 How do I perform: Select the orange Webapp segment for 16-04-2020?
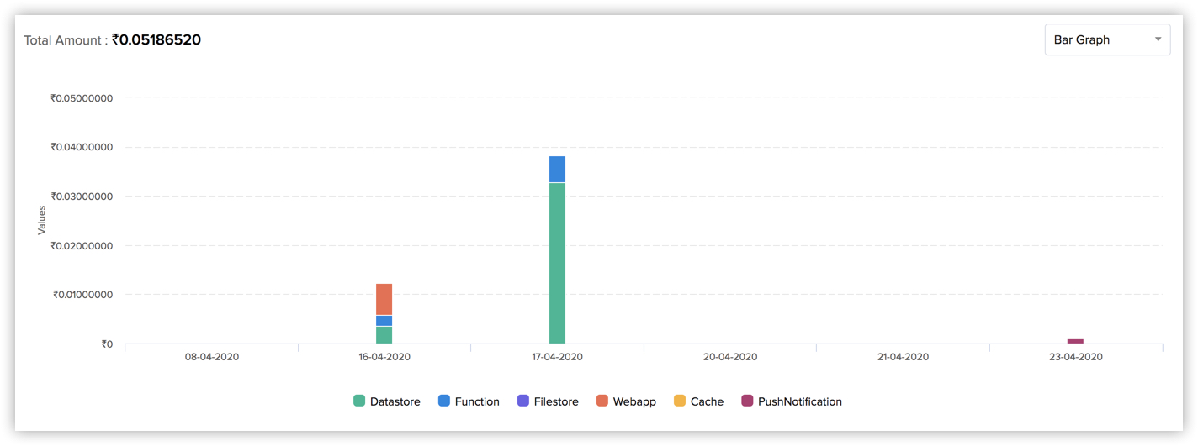(x=384, y=299)
